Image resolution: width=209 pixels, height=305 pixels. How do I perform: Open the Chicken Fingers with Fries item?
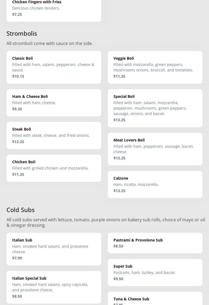54,8
